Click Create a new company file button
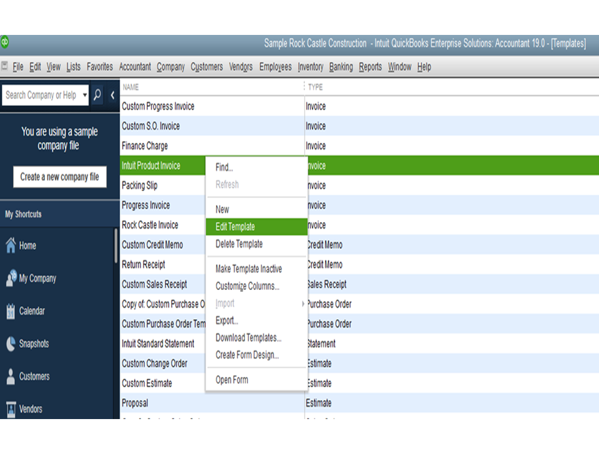The image size is (599, 449). [x=60, y=176]
